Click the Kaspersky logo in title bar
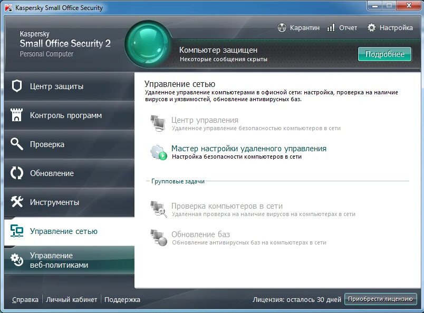Image resolution: width=424 pixels, height=313 pixels. [x=8, y=8]
